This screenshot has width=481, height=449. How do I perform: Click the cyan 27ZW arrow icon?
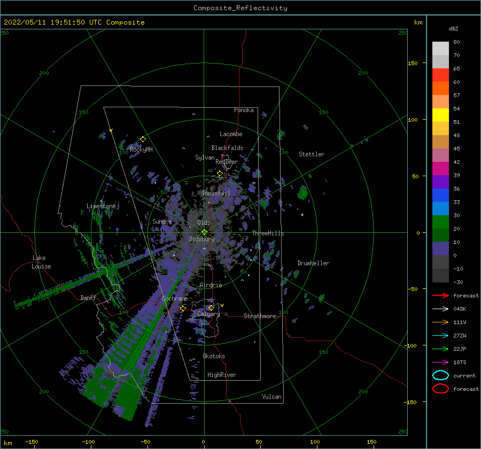[x=440, y=336]
